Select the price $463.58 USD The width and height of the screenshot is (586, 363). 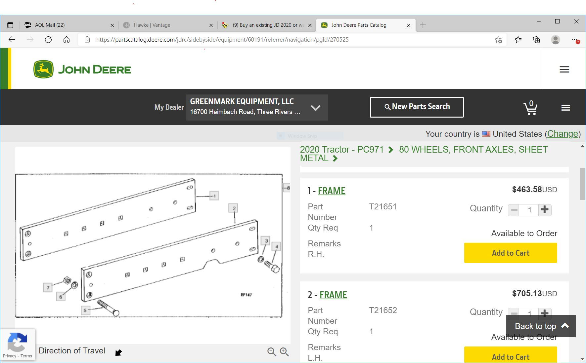[x=534, y=190]
